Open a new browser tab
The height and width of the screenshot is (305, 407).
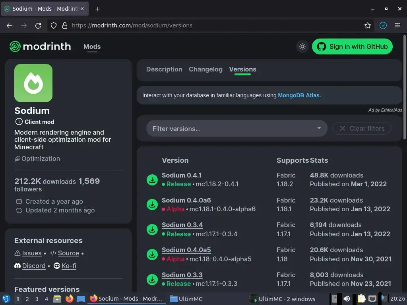click(x=97, y=9)
